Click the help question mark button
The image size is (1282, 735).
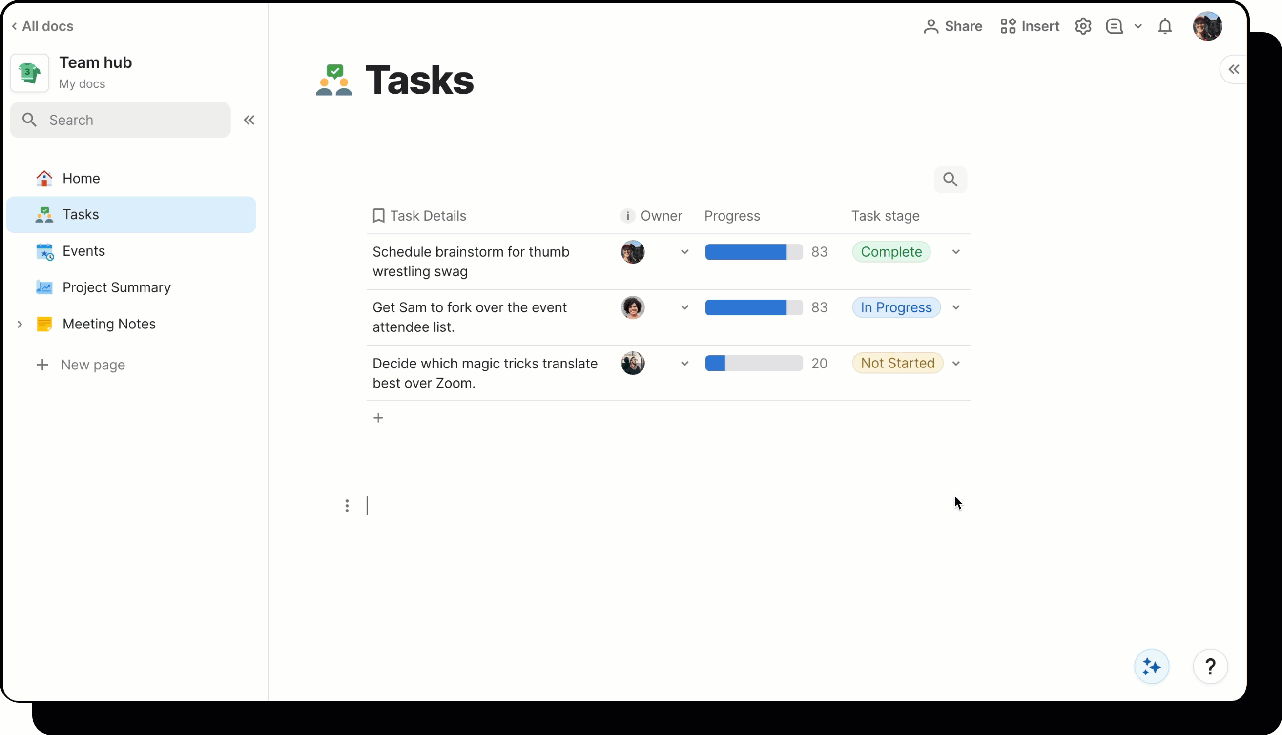1210,667
